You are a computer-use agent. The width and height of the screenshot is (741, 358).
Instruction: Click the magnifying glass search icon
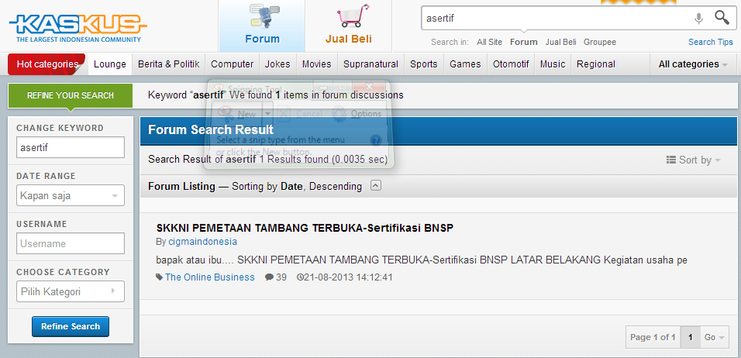[x=722, y=18]
